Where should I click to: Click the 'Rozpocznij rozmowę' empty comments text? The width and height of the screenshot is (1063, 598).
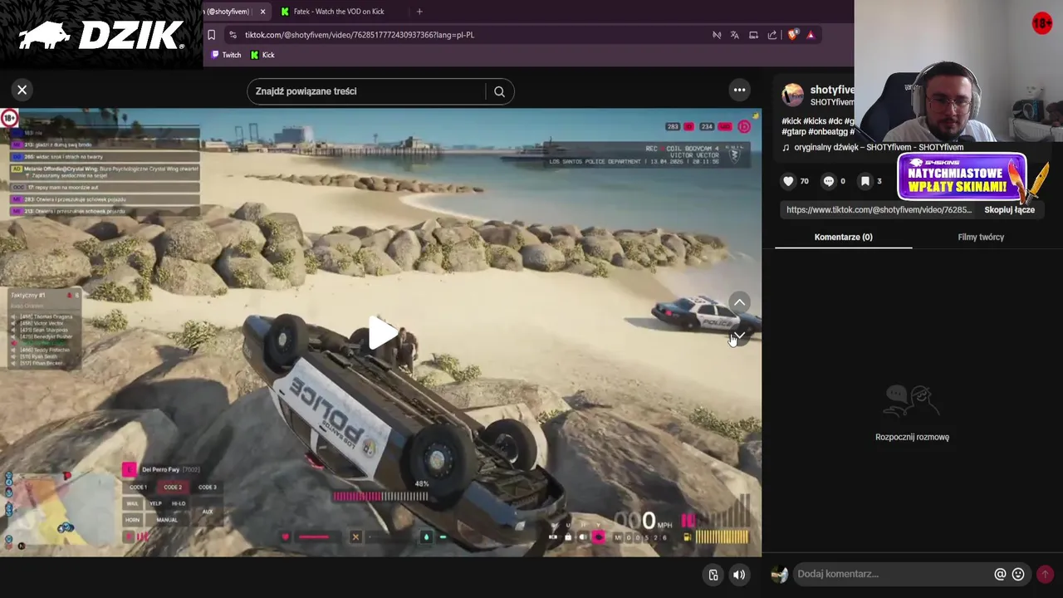(x=912, y=437)
